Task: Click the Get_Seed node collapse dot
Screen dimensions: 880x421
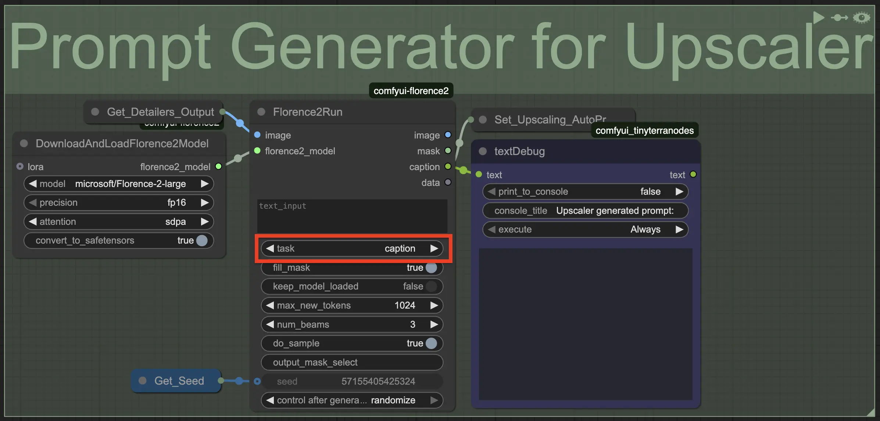Action: (x=142, y=381)
